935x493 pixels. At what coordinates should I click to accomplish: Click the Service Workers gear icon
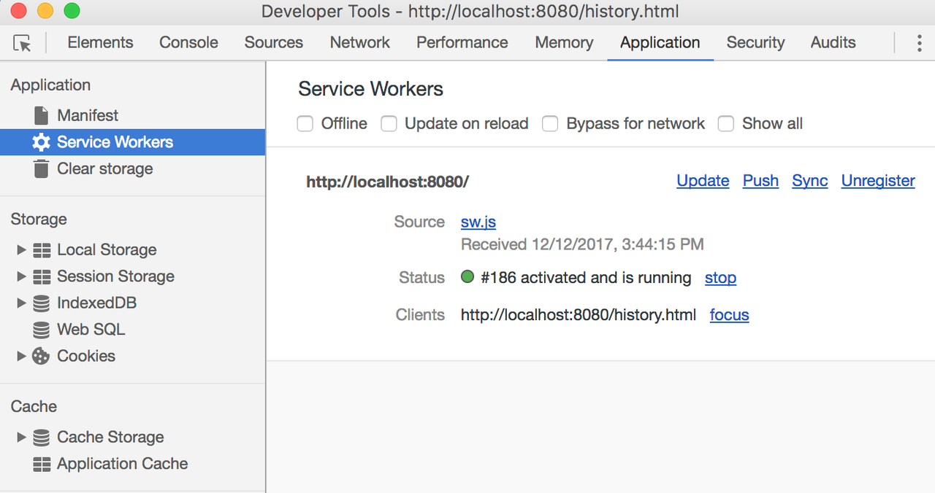tap(42, 142)
